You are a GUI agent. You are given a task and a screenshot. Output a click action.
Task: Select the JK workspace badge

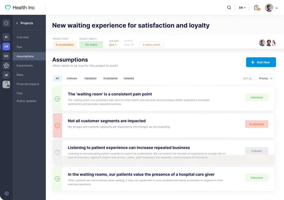(6, 75)
